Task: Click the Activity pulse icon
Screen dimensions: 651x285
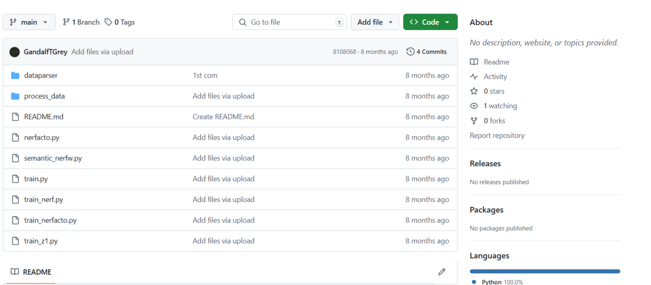Action: tap(474, 77)
